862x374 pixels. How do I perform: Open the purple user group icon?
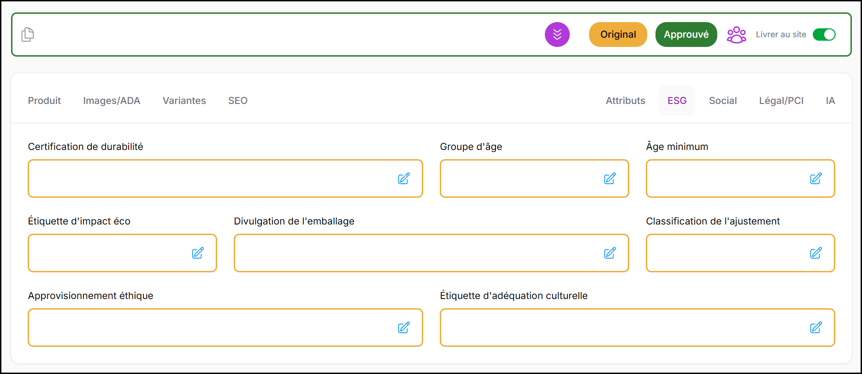click(x=736, y=35)
